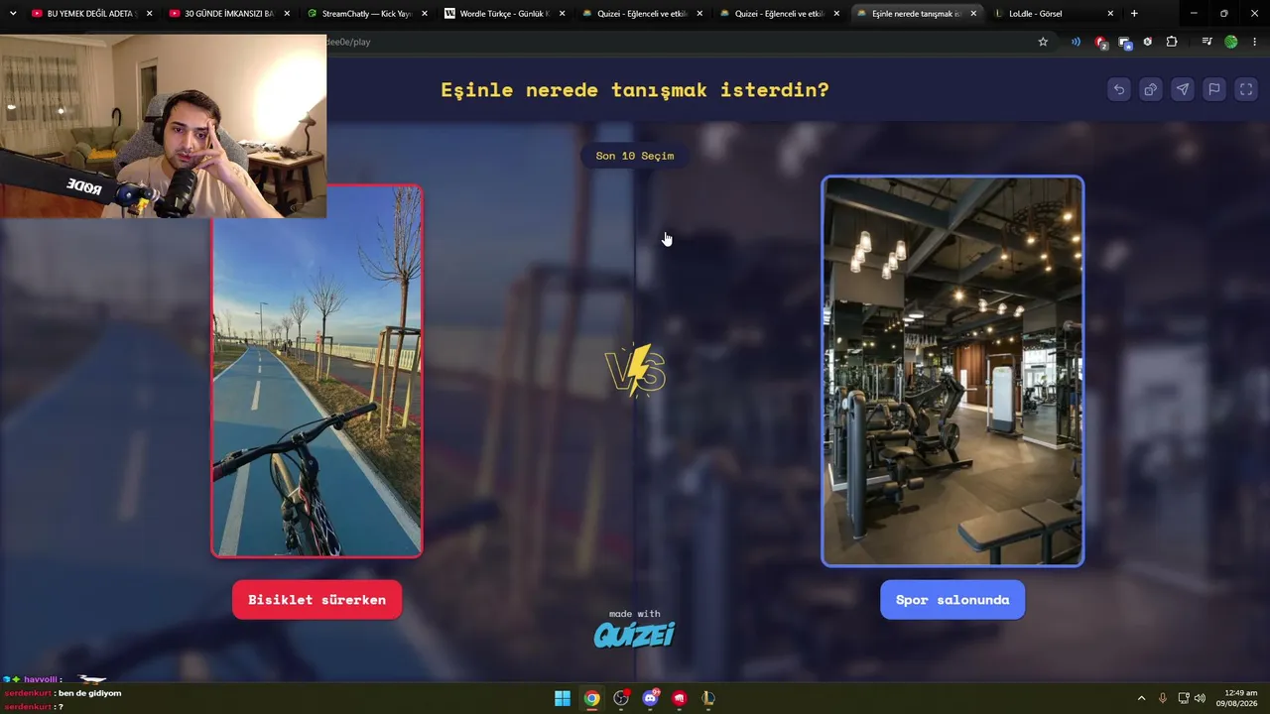This screenshot has height=714, width=1270.
Task: Bookmark this page with the star icon
Action: point(1043,42)
